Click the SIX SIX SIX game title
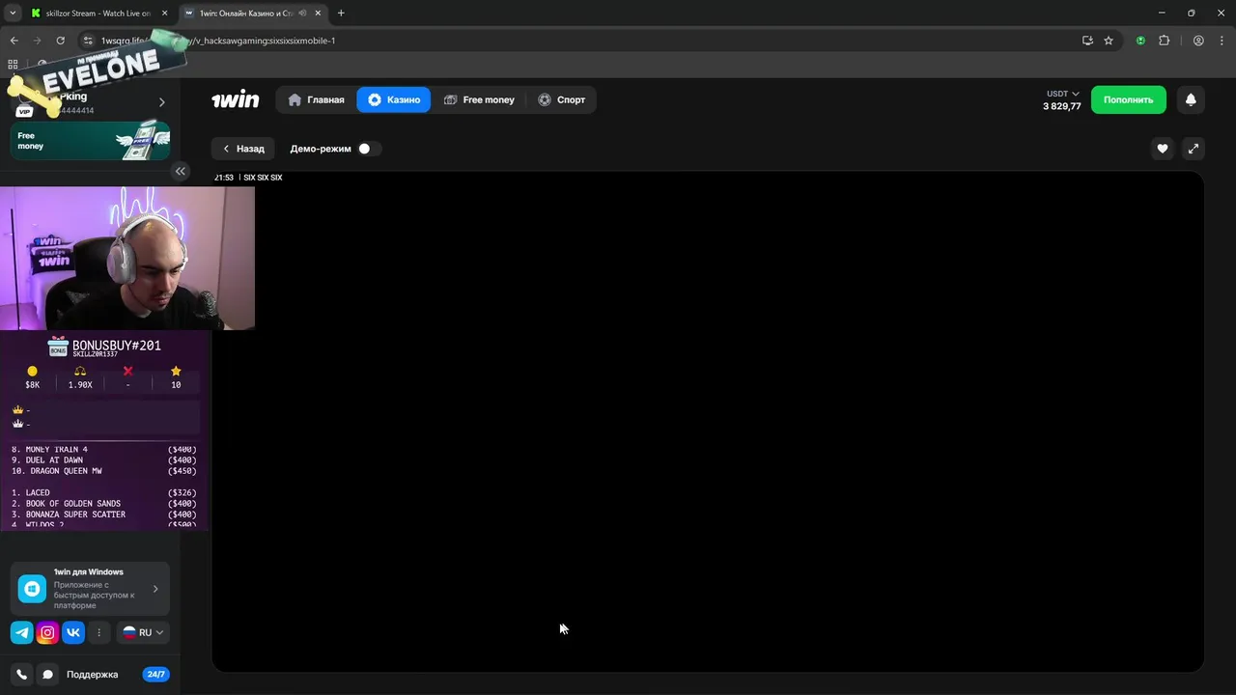The width and height of the screenshot is (1236, 695). [x=263, y=178]
